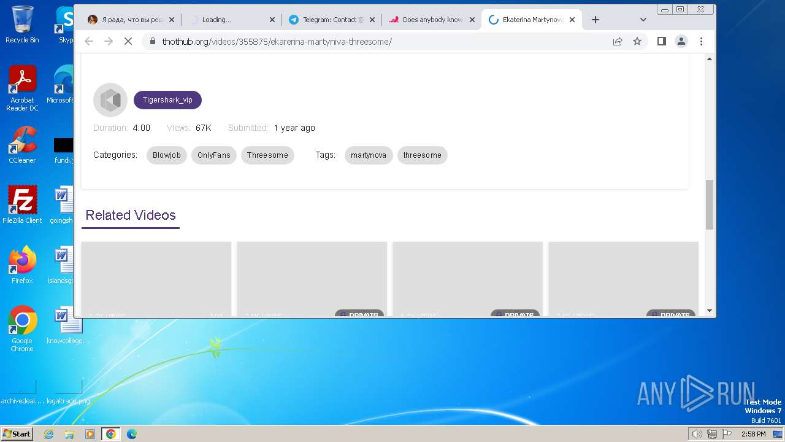This screenshot has height=442, width=785.
Task: Open Edge from the taskbar
Action: coord(132,434)
